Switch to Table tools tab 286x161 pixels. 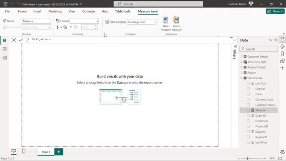tap(122, 11)
